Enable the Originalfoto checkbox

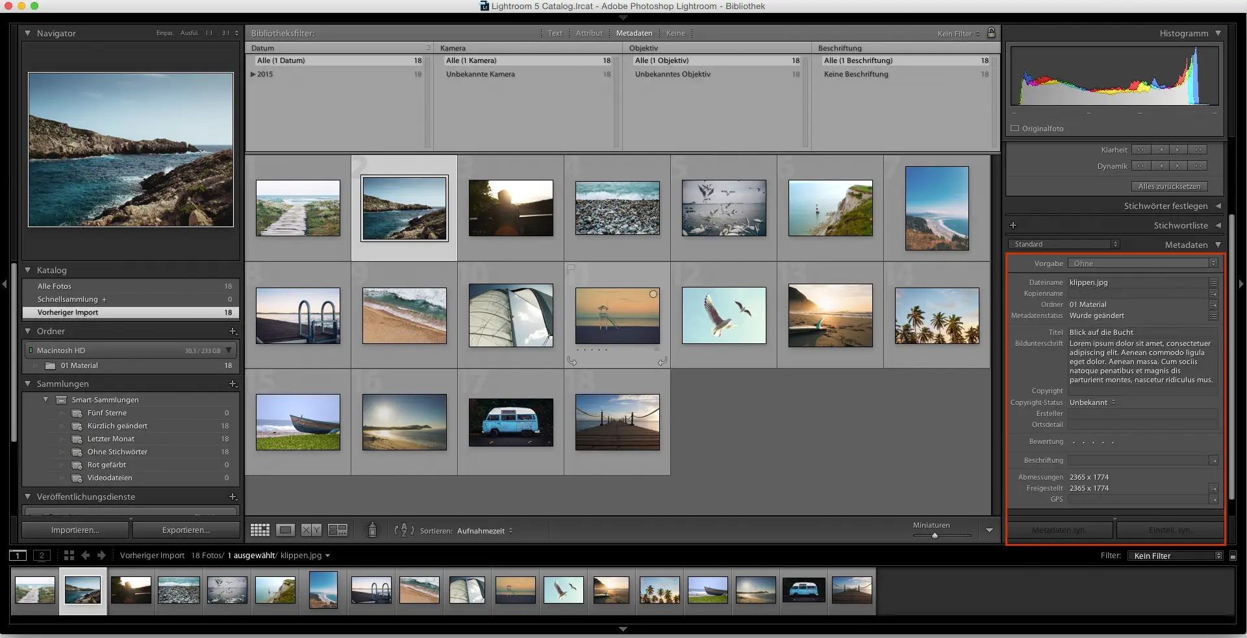click(x=1015, y=128)
